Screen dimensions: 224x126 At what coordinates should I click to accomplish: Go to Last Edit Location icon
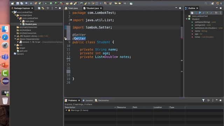pyautogui.click(x=116, y=3)
